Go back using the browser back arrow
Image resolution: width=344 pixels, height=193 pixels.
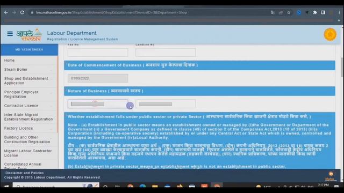[x=6, y=12]
